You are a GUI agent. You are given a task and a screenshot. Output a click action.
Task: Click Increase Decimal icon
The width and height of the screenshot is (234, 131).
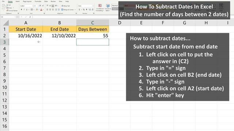pyautogui.click(x=90, y=10)
